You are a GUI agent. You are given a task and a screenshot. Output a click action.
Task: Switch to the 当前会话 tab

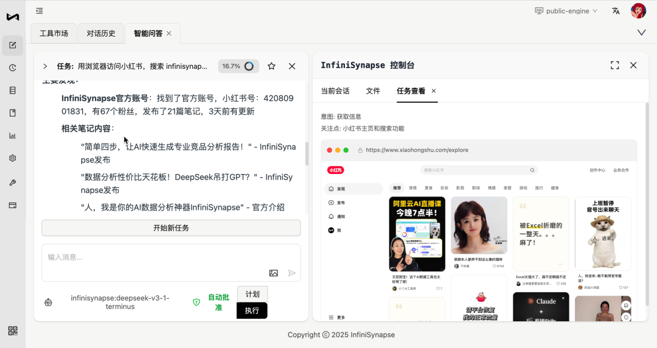tap(335, 91)
